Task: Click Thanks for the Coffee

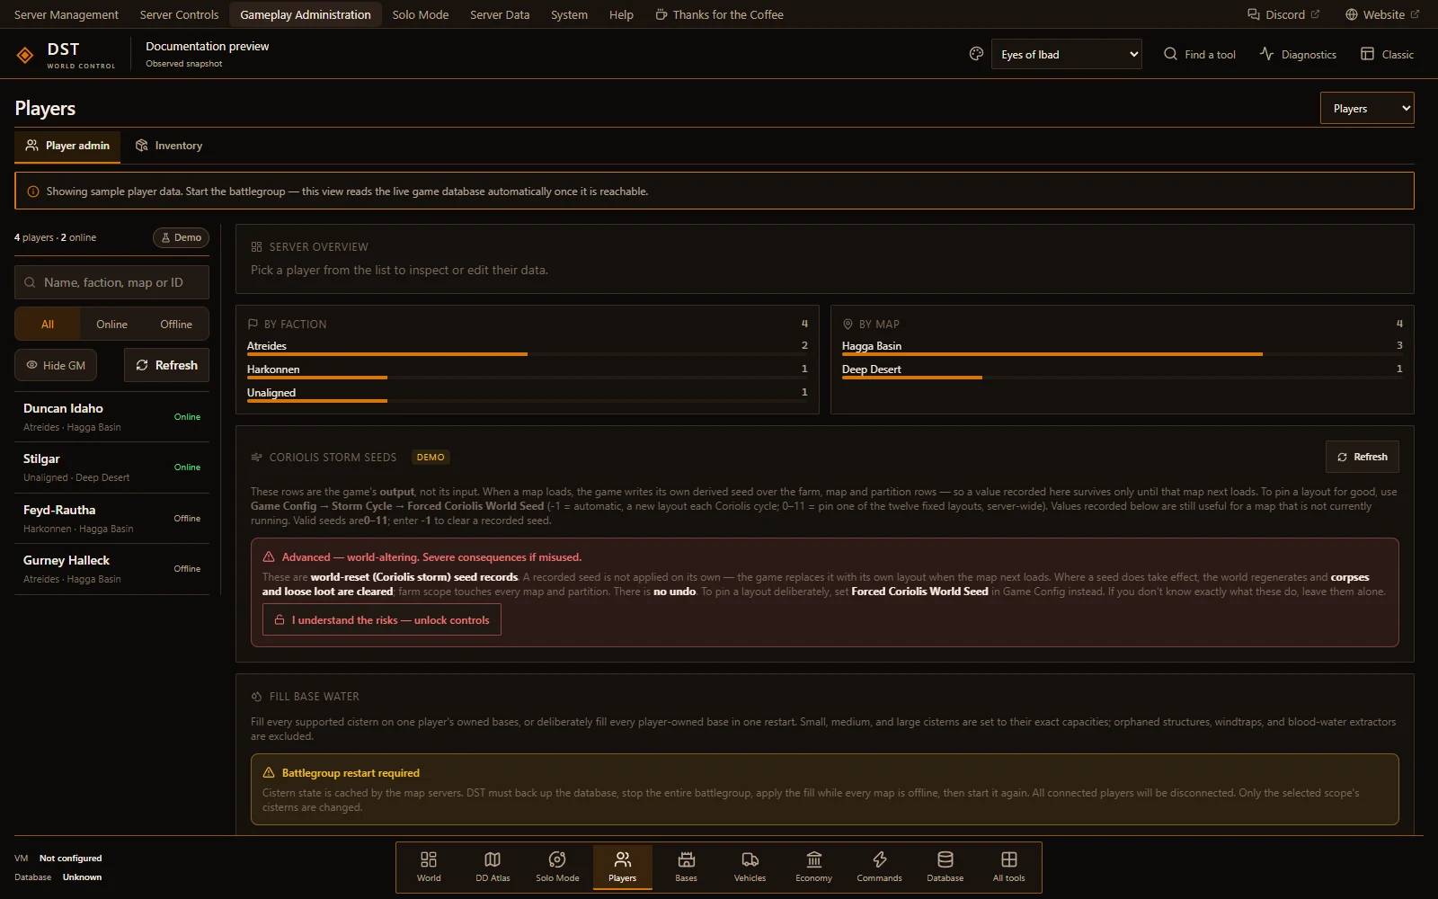Action: coord(719,14)
